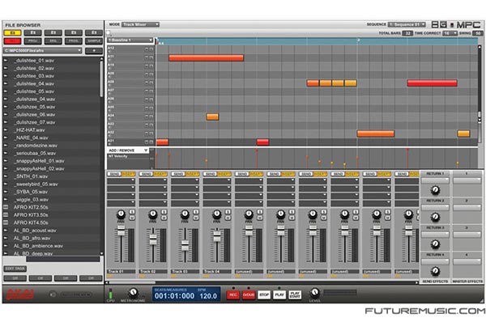Screen dimensions: 486x326
Task: Switch Track 02 strip to Send tab
Action: pyautogui.click(x=146, y=174)
